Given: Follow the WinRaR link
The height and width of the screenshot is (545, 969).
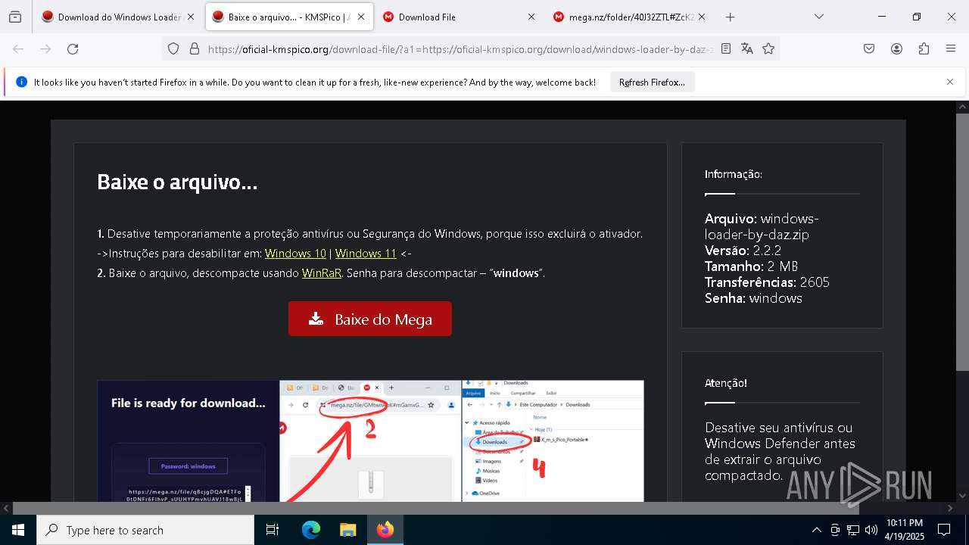Looking at the screenshot, I should [322, 273].
